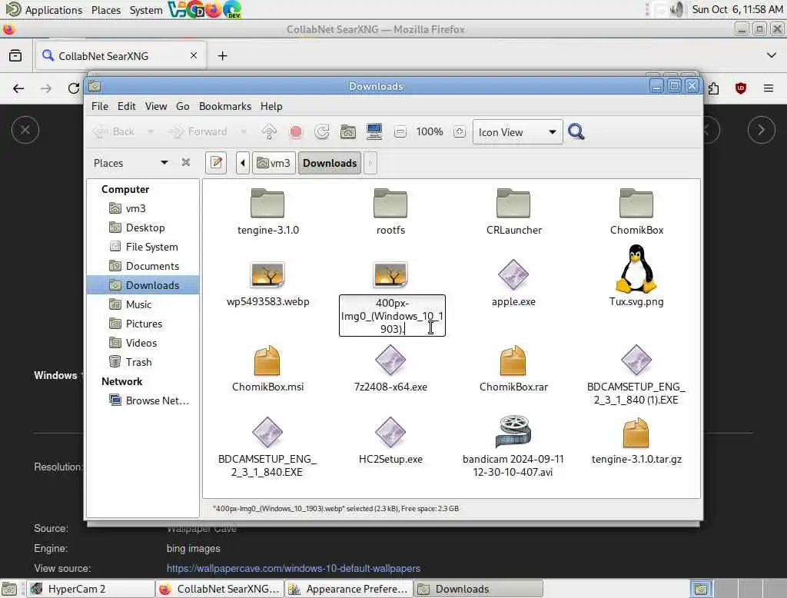Open Computer location from toolbar

[x=374, y=131]
